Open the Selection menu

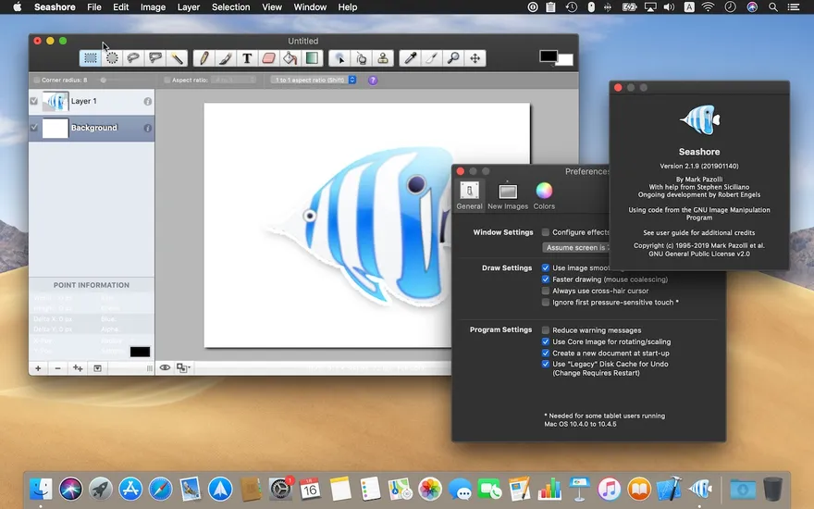pyautogui.click(x=230, y=7)
